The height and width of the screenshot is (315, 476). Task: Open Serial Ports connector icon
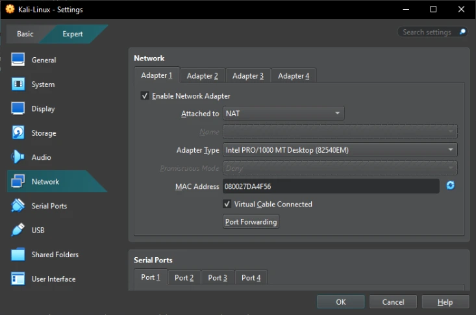tap(18, 206)
